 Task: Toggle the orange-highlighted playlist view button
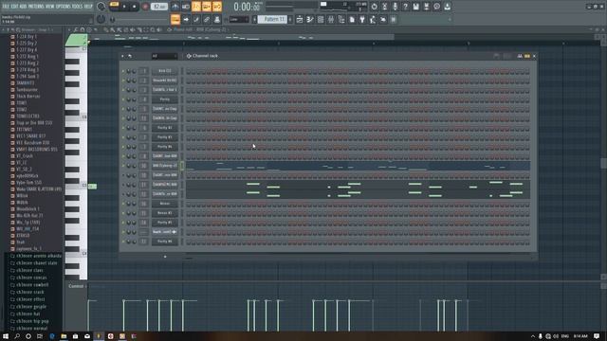pos(175,19)
